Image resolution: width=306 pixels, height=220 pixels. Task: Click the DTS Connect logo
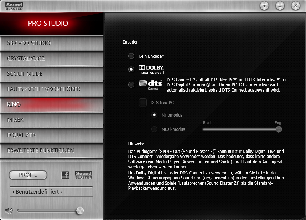pyautogui.click(x=150, y=85)
